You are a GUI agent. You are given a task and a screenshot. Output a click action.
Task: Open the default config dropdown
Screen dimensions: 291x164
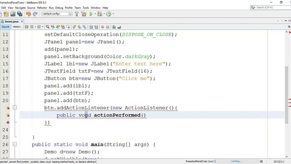tap(57, 14)
